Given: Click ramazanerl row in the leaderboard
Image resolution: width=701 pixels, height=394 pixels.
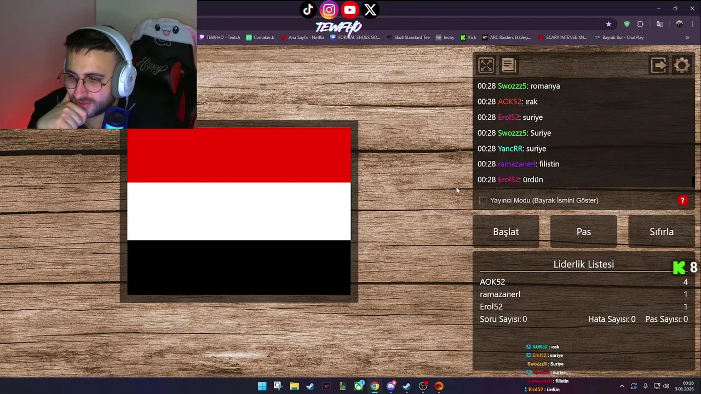Looking at the screenshot, I should tap(584, 294).
